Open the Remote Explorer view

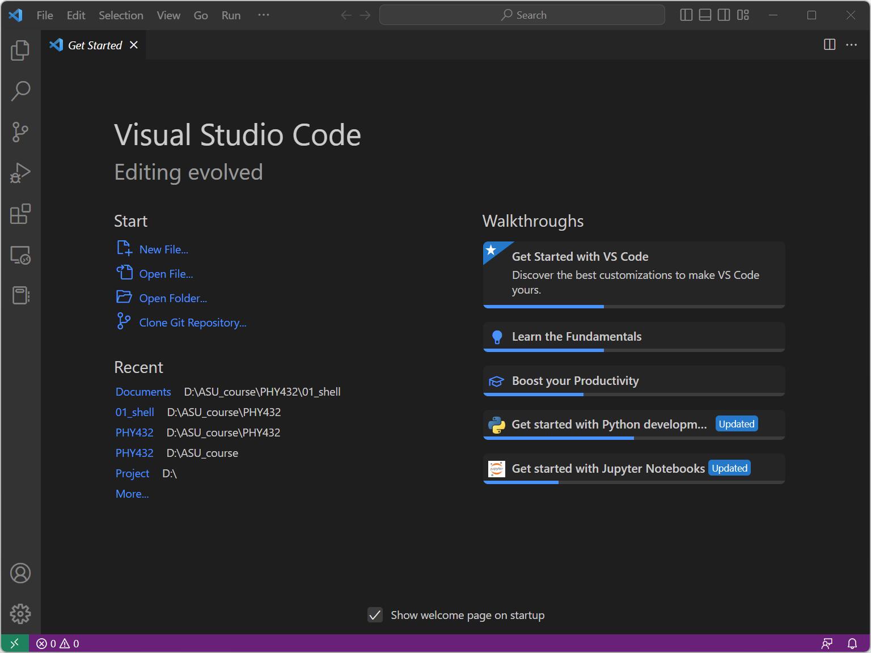click(x=20, y=256)
